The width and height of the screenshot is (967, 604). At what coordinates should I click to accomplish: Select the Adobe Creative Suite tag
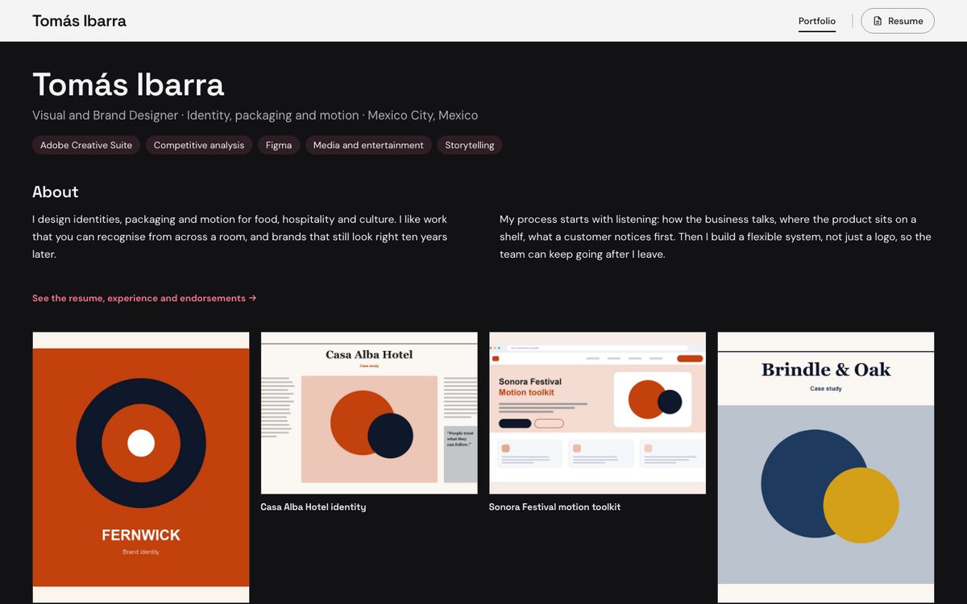point(86,145)
